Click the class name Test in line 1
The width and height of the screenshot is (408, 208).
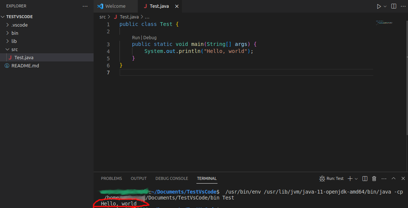(x=166, y=24)
